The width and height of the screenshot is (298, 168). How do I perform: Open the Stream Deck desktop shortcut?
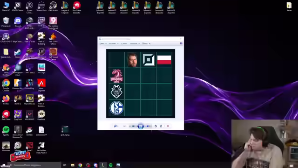coord(41,6)
